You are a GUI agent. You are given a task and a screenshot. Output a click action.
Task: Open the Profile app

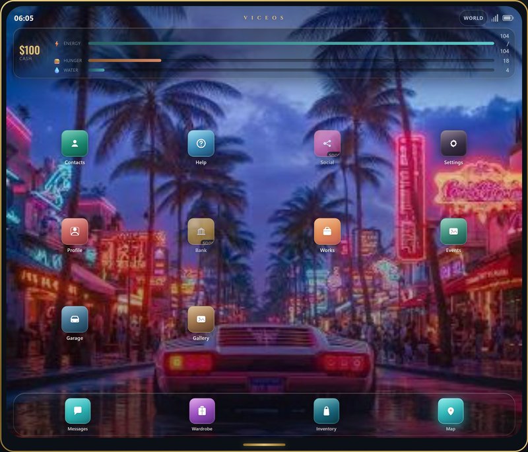tap(75, 232)
